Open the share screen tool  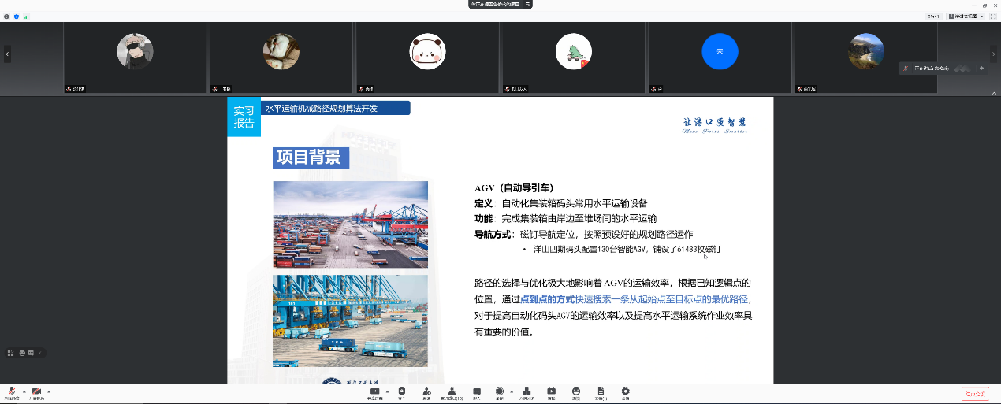[374, 391]
